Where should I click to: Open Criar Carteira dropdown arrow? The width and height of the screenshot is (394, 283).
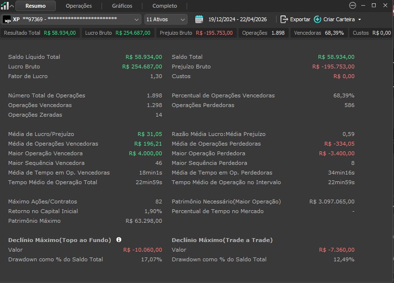click(x=360, y=20)
